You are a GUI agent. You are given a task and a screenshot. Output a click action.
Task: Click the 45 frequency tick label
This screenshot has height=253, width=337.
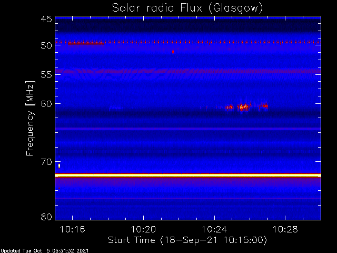coord(46,20)
